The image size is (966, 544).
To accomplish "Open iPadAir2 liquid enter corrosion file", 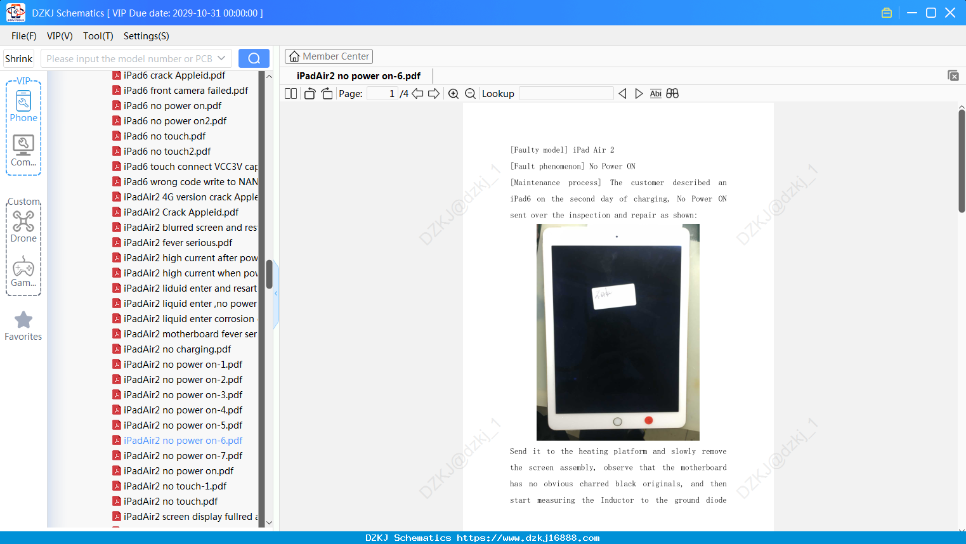I will (189, 319).
